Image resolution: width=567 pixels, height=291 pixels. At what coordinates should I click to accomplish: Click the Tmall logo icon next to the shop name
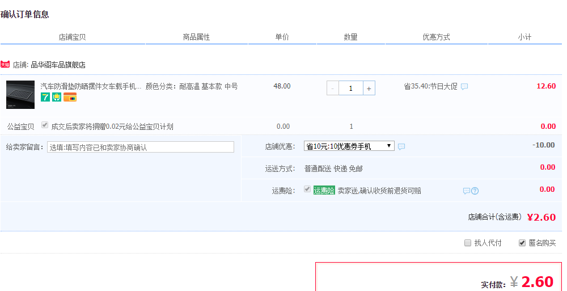5,65
